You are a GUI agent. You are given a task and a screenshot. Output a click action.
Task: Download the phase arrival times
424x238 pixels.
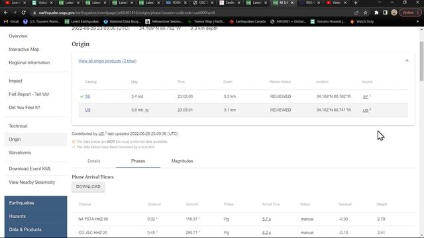point(88,186)
